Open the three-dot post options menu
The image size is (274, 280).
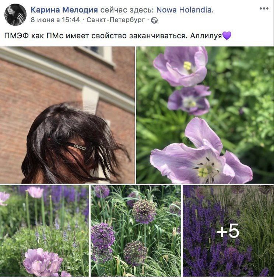point(264,8)
